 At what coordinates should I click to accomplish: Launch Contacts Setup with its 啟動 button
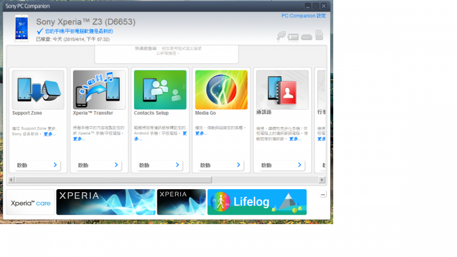pyautogui.click(x=160, y=165)
